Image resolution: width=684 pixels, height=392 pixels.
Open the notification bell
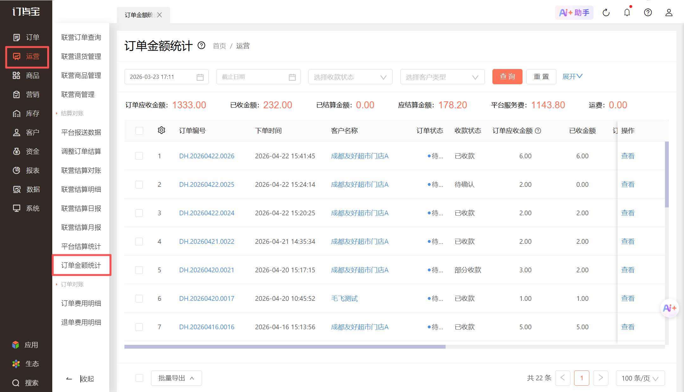click(x=627, y=13)
